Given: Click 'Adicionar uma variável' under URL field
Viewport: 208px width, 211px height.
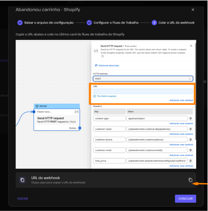Looking at the screenshot, I should coord(181,100).
